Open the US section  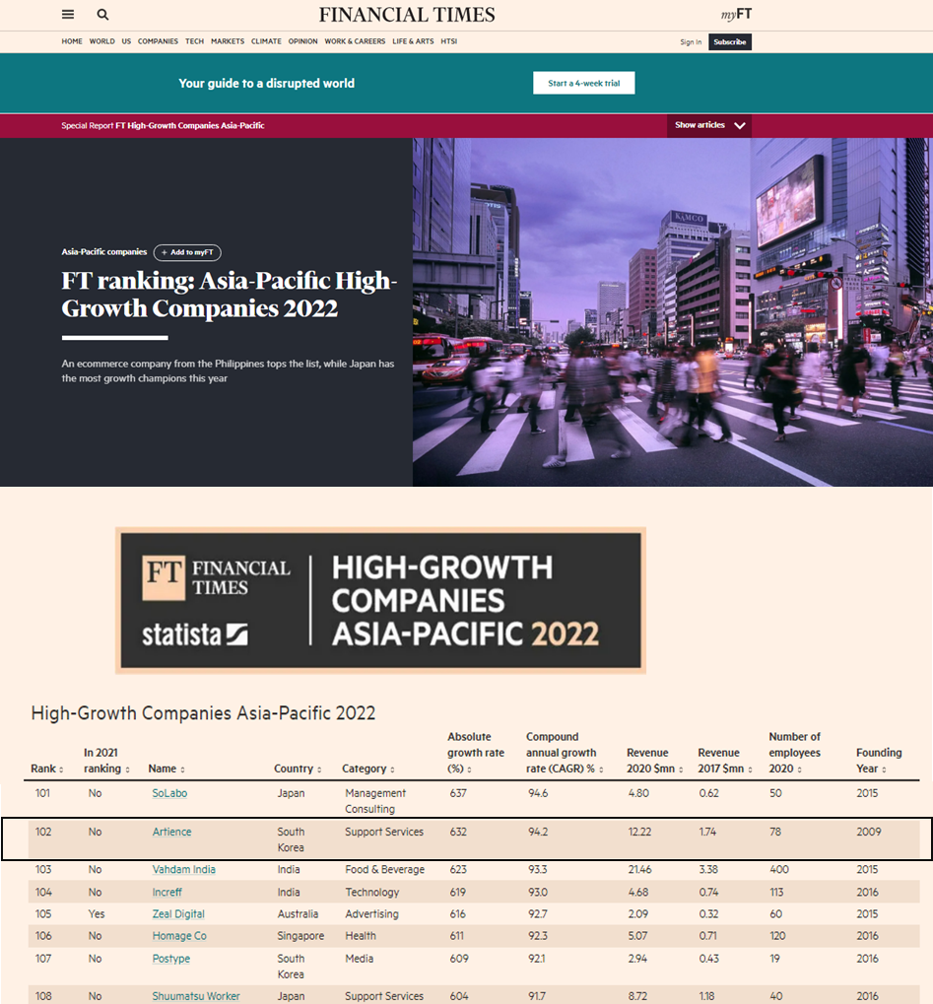126,41
